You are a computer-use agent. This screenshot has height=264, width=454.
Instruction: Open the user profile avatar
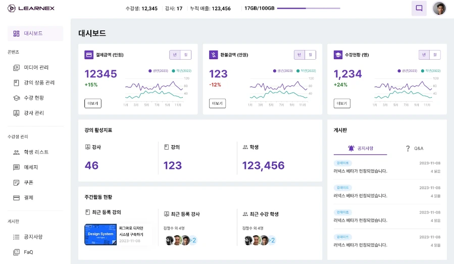coord(439,8)
